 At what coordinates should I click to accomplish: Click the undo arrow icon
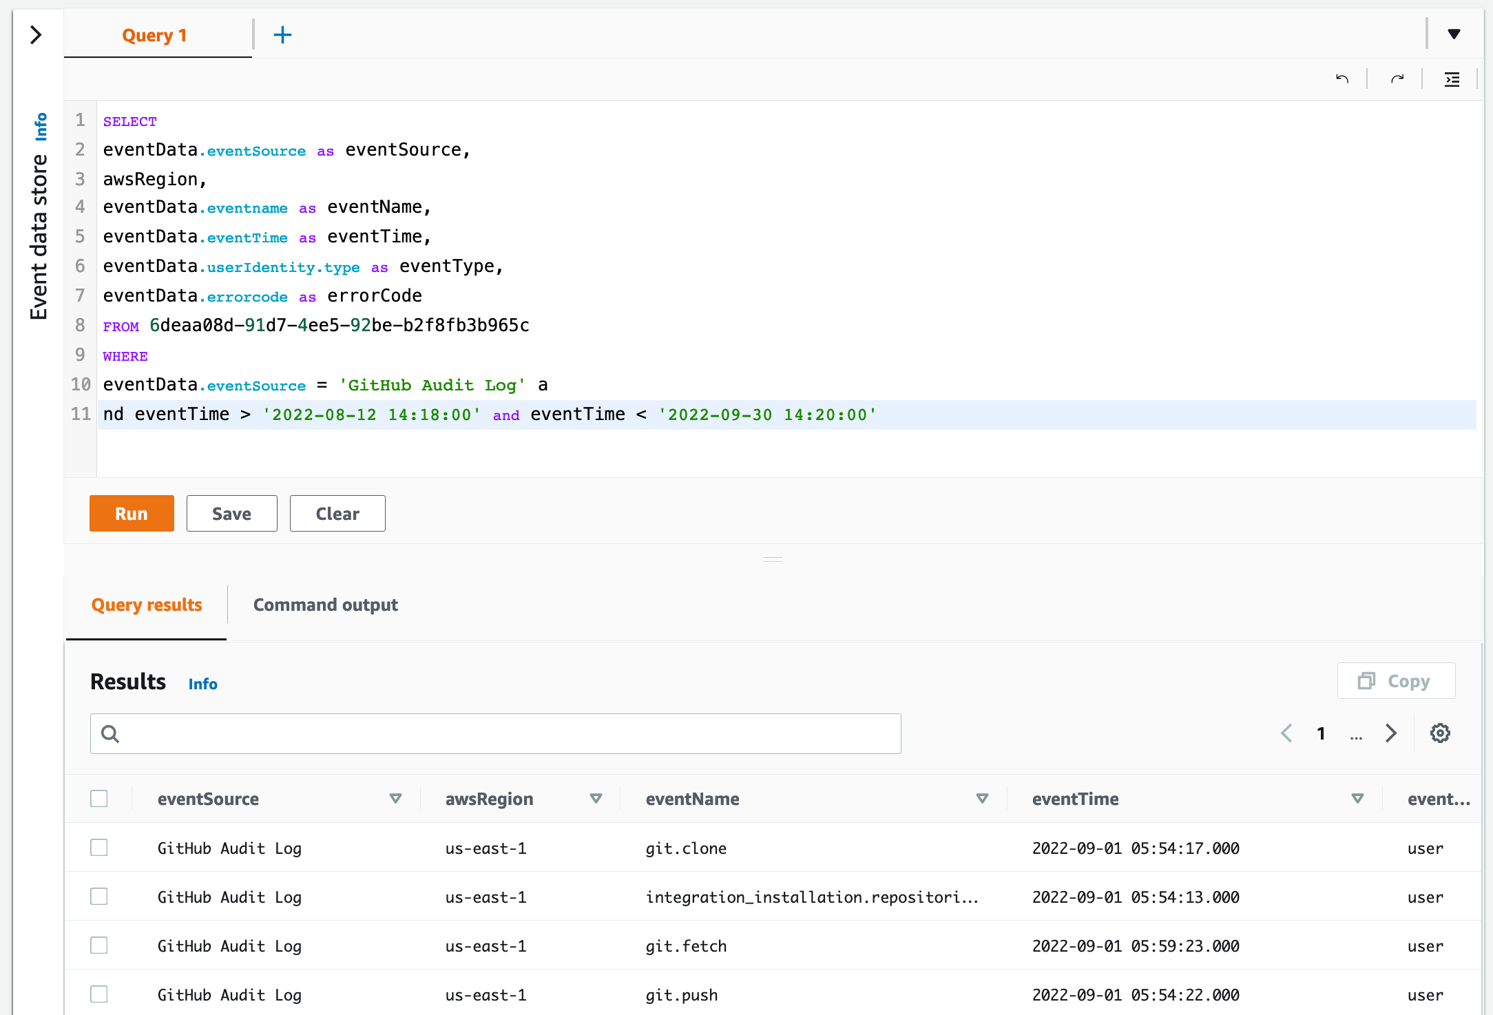1342,79
